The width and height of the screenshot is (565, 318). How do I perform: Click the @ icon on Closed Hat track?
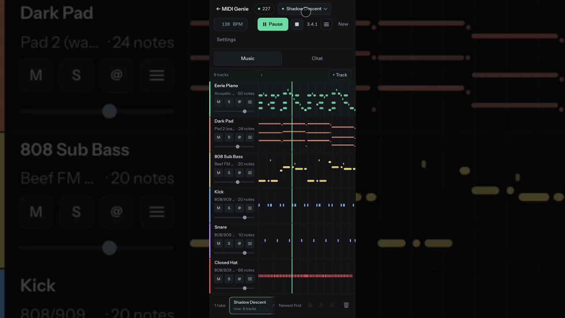(x=239, y=279)
